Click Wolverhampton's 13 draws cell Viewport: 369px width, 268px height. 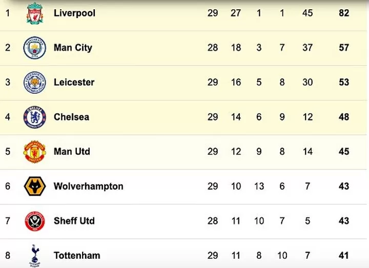point(259,186)
